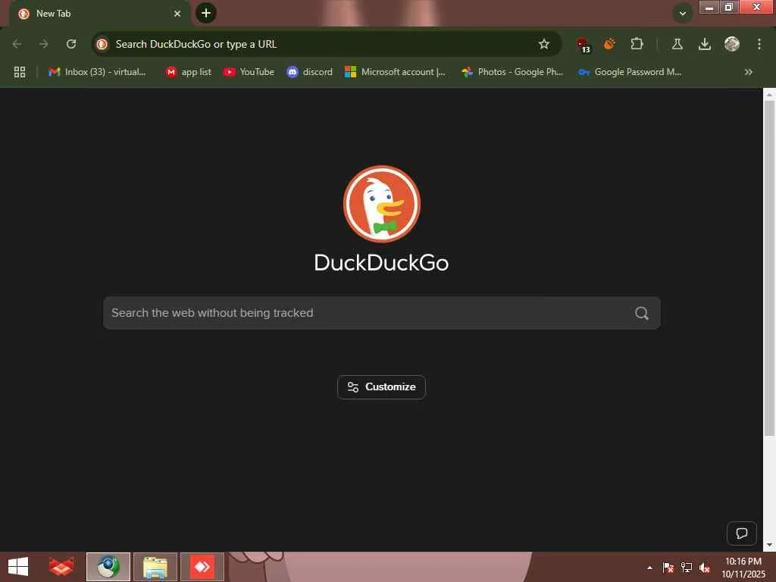Open the Customize button
Screen dimensions: 776x582
click(382, 387)
